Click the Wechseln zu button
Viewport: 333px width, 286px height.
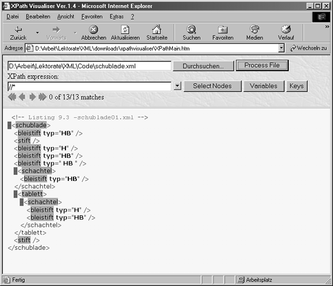(x=308, y=48)
